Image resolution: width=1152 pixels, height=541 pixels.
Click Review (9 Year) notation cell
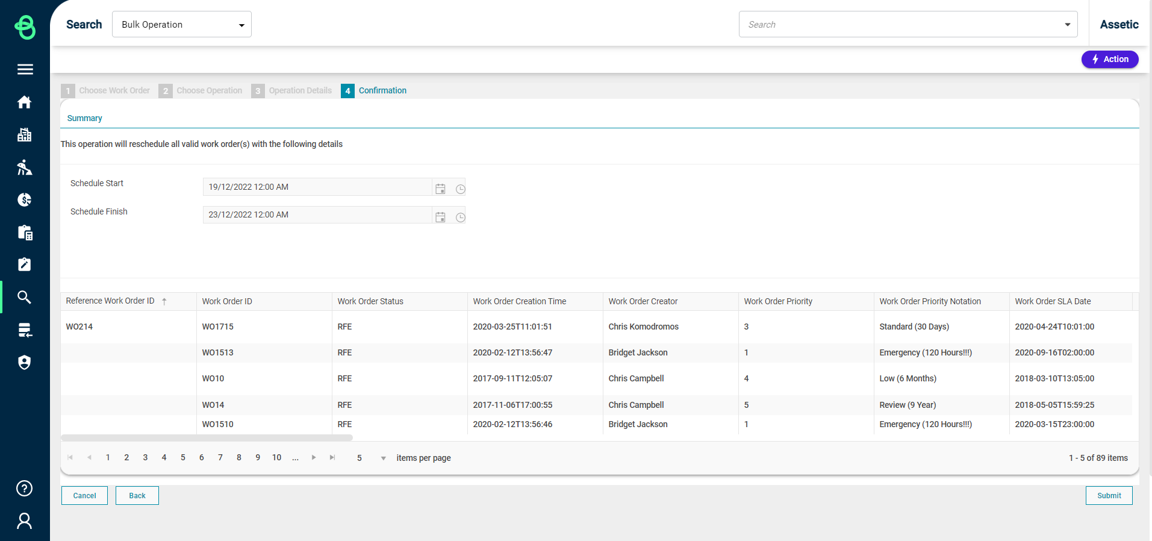[908, 405]
